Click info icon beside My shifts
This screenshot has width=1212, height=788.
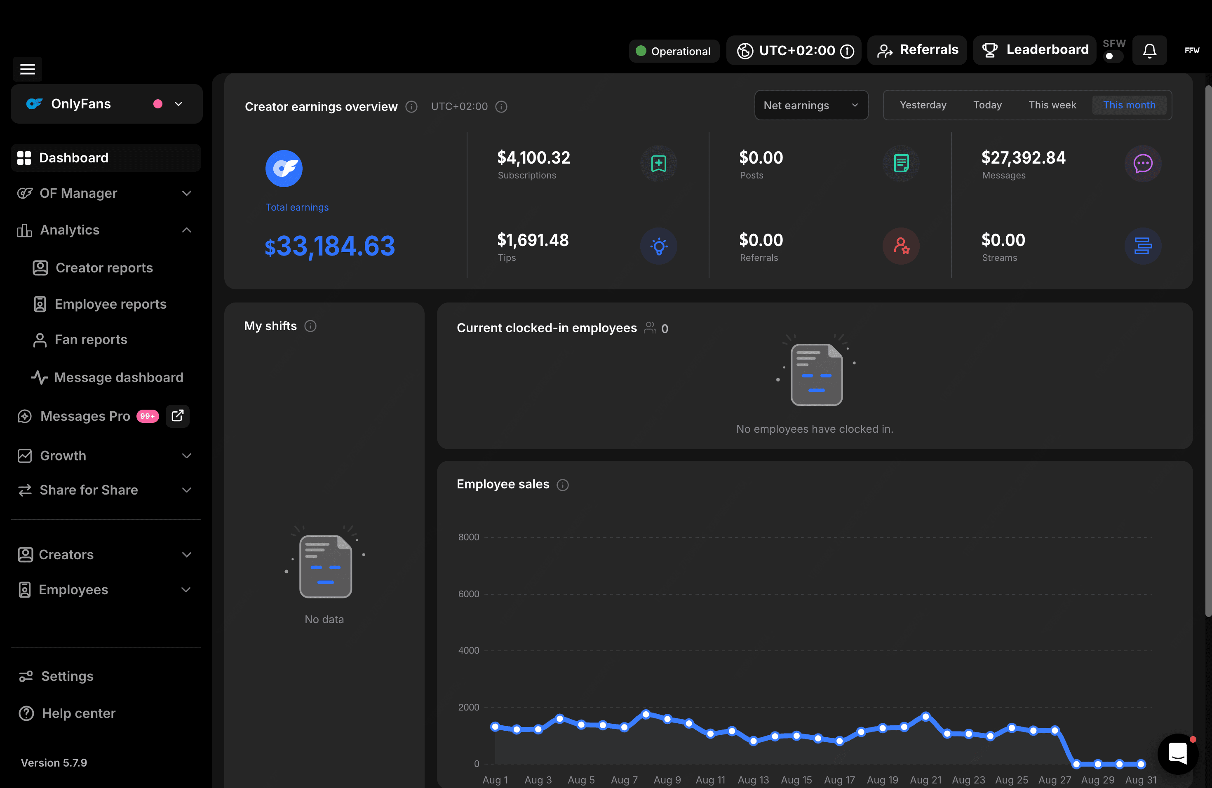[310, 326]
